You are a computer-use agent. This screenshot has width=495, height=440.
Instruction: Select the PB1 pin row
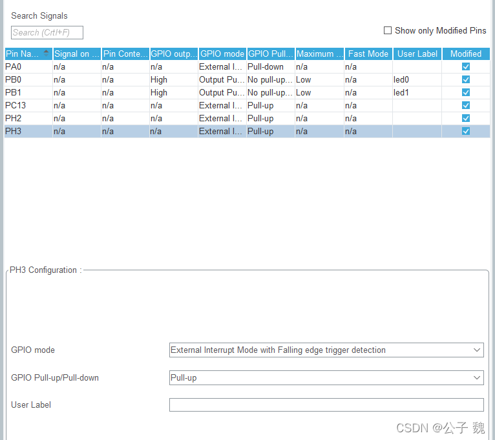click(x=247, y=93)
